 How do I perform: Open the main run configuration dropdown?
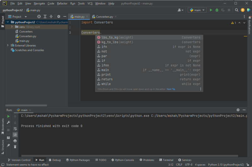pos(197,10)
